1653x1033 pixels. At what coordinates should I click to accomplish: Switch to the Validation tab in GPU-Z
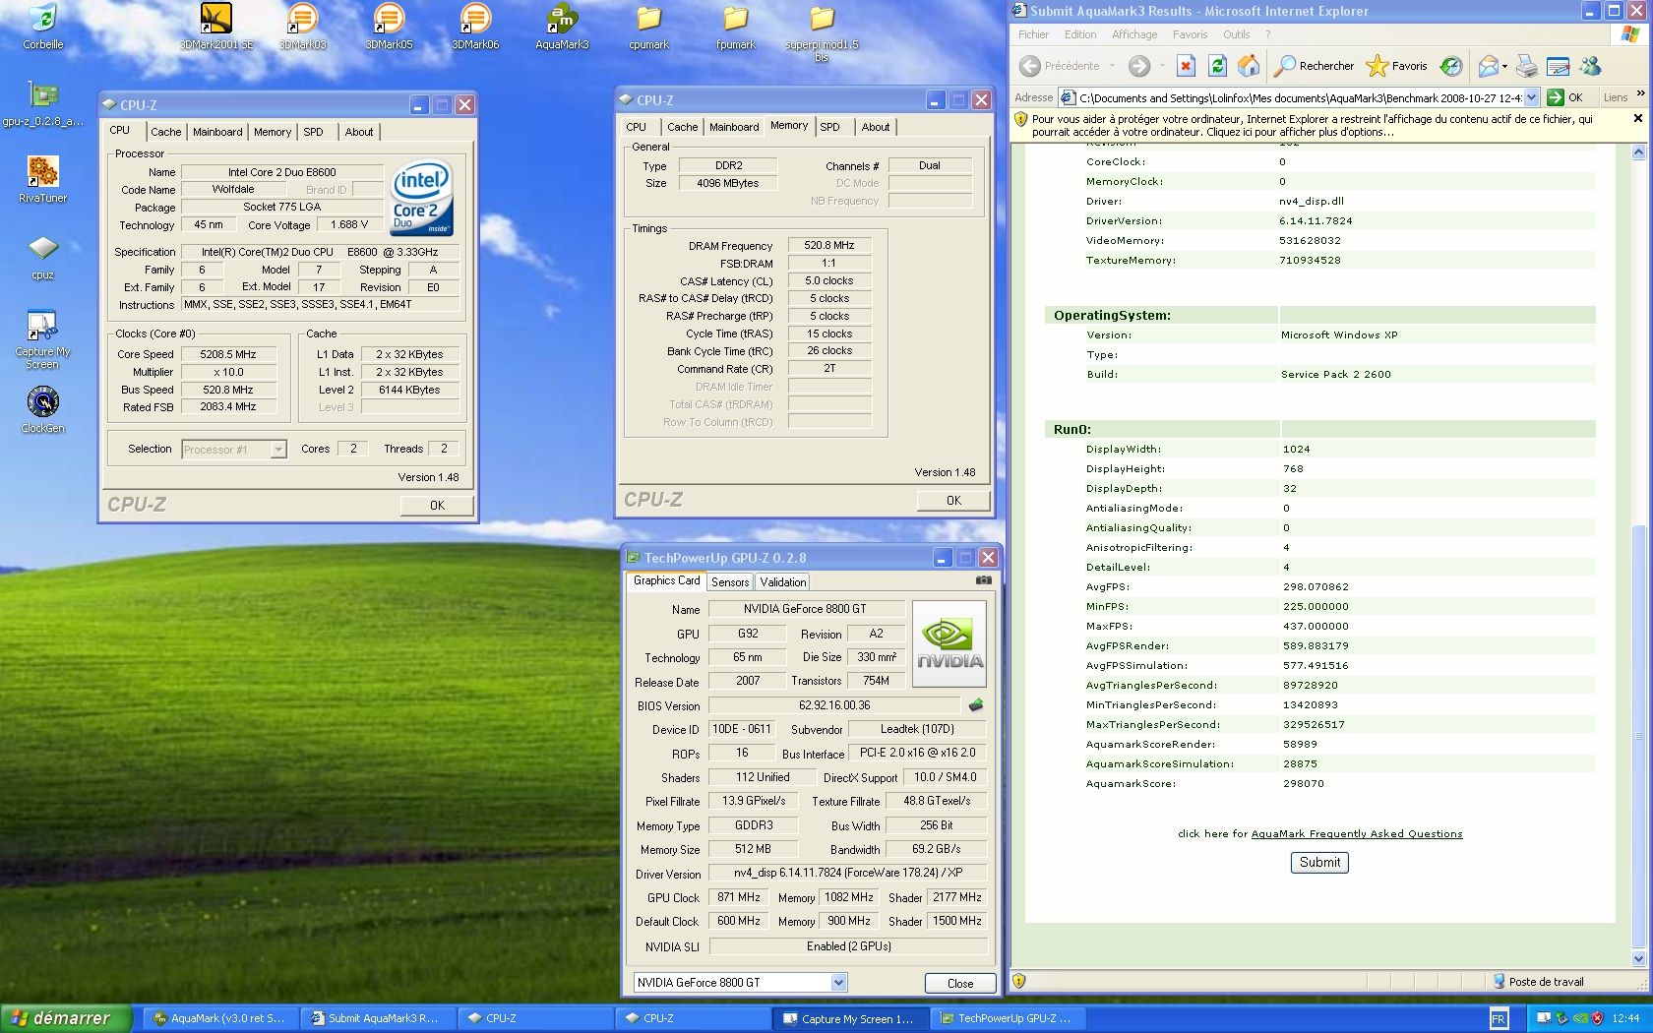[x=783, y=582]
